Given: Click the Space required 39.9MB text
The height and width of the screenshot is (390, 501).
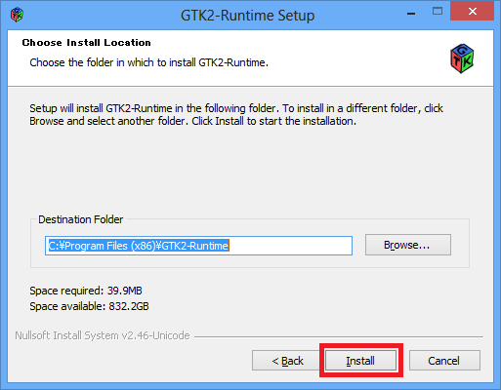Looking at the screenshot, I should pyautogui.click(x=86, y=291).
